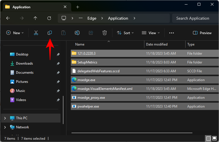
Task: Click the pin icon next to Pictures
Action: click(x=58, y=82)
